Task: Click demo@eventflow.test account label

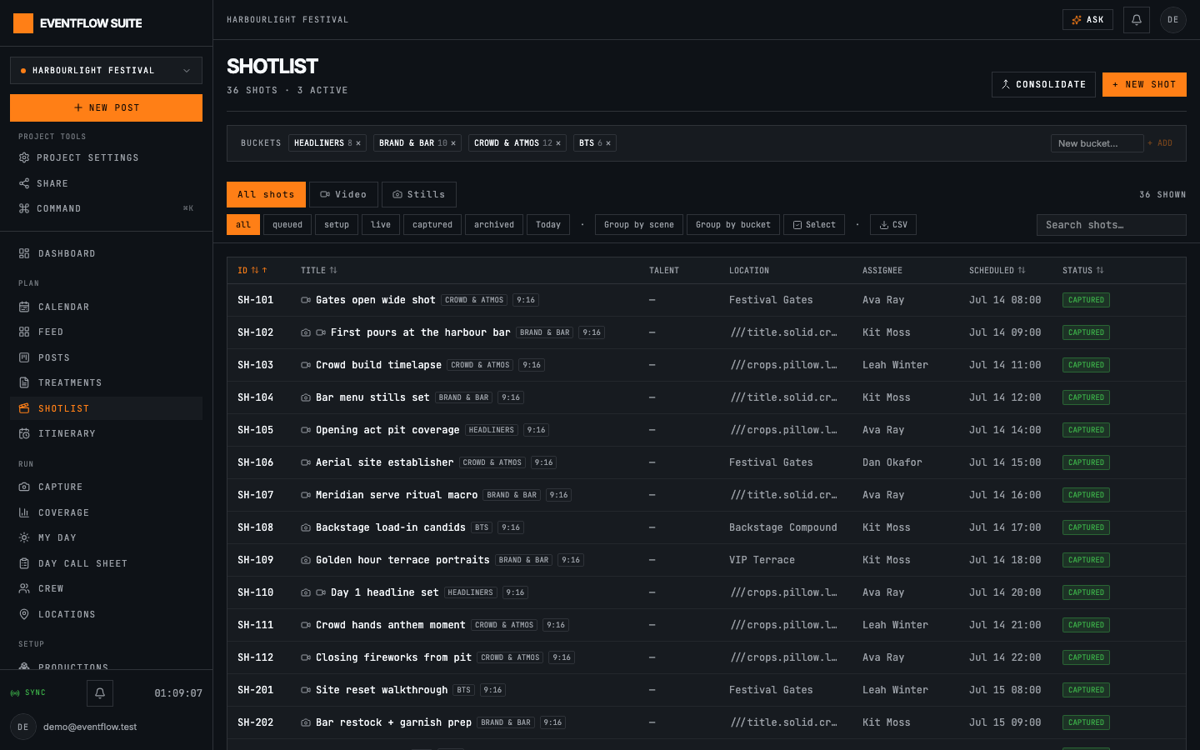Action: [90, 727]
